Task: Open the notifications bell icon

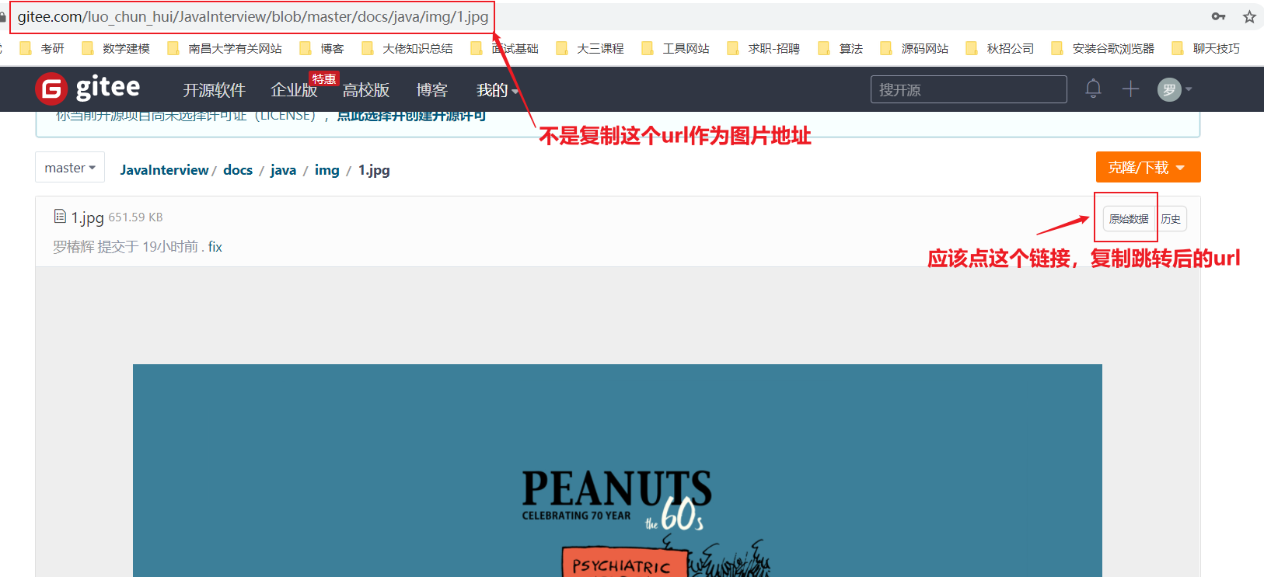Action: [1093, 89]
